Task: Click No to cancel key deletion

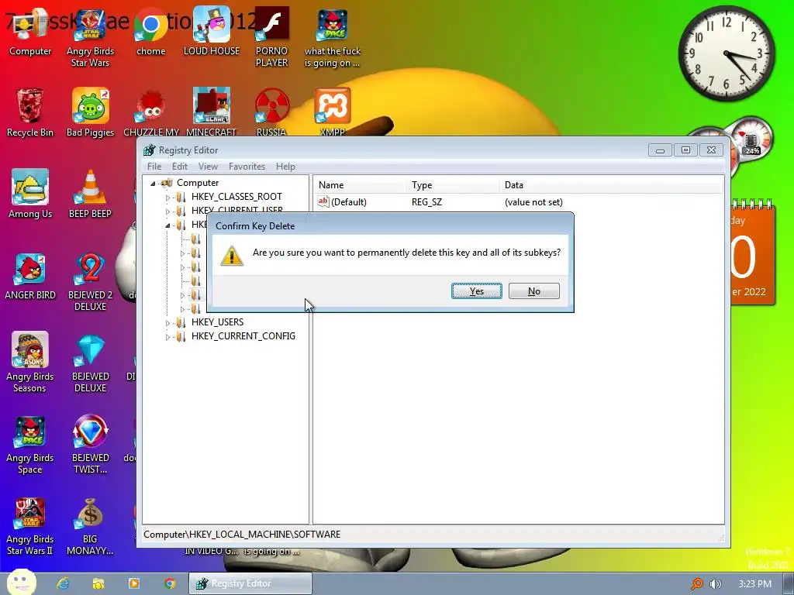Action: (533, 291)
